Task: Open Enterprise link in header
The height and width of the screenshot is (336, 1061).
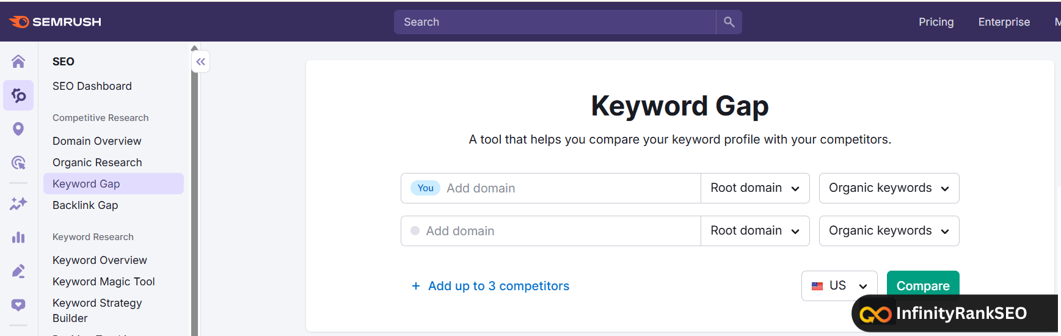Action: click(1004, 22)
